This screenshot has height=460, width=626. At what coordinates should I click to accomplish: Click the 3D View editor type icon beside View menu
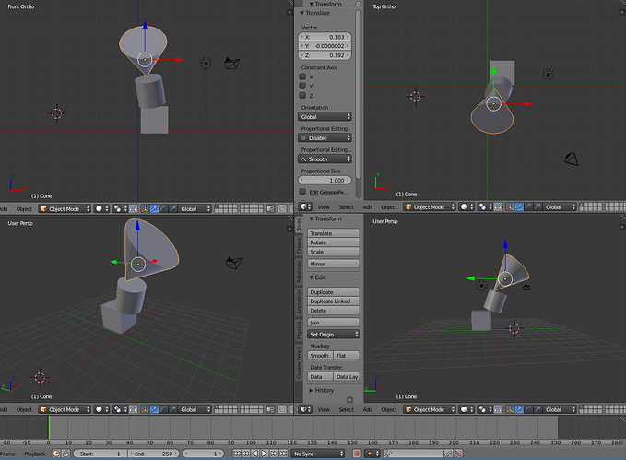point(305,207)
